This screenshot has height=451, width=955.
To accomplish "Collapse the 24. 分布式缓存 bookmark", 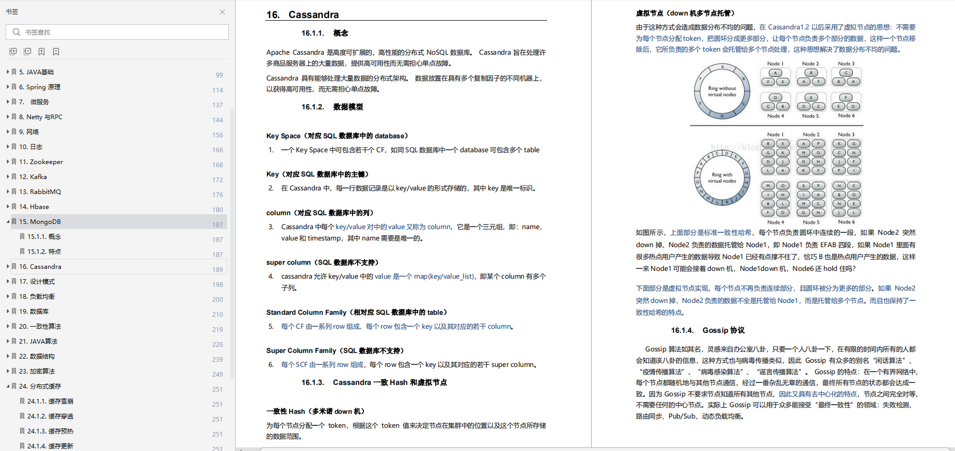I will [8, 386].
